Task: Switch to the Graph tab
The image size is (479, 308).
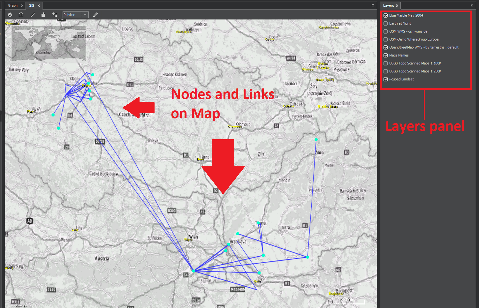Action: (13, 5)
